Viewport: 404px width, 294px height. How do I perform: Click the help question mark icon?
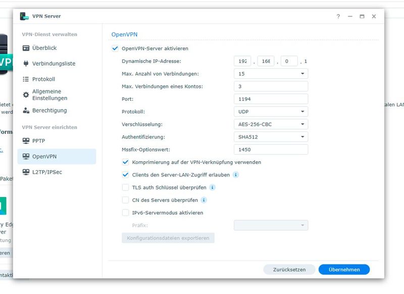click(338, 16)
